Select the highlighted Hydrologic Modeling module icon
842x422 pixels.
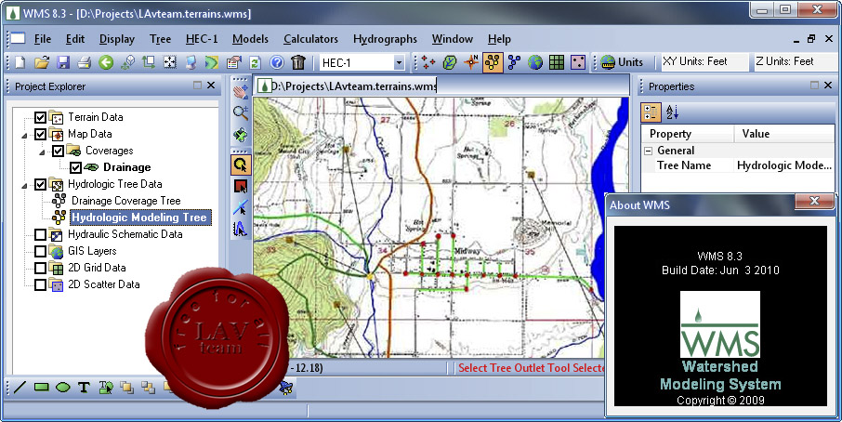click(x=493, y=62)
